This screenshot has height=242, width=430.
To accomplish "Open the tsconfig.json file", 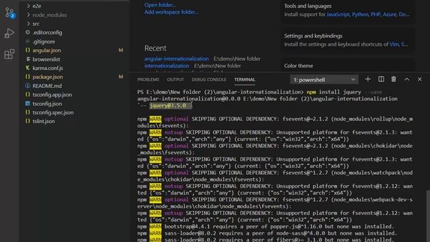I will [47, 104].
